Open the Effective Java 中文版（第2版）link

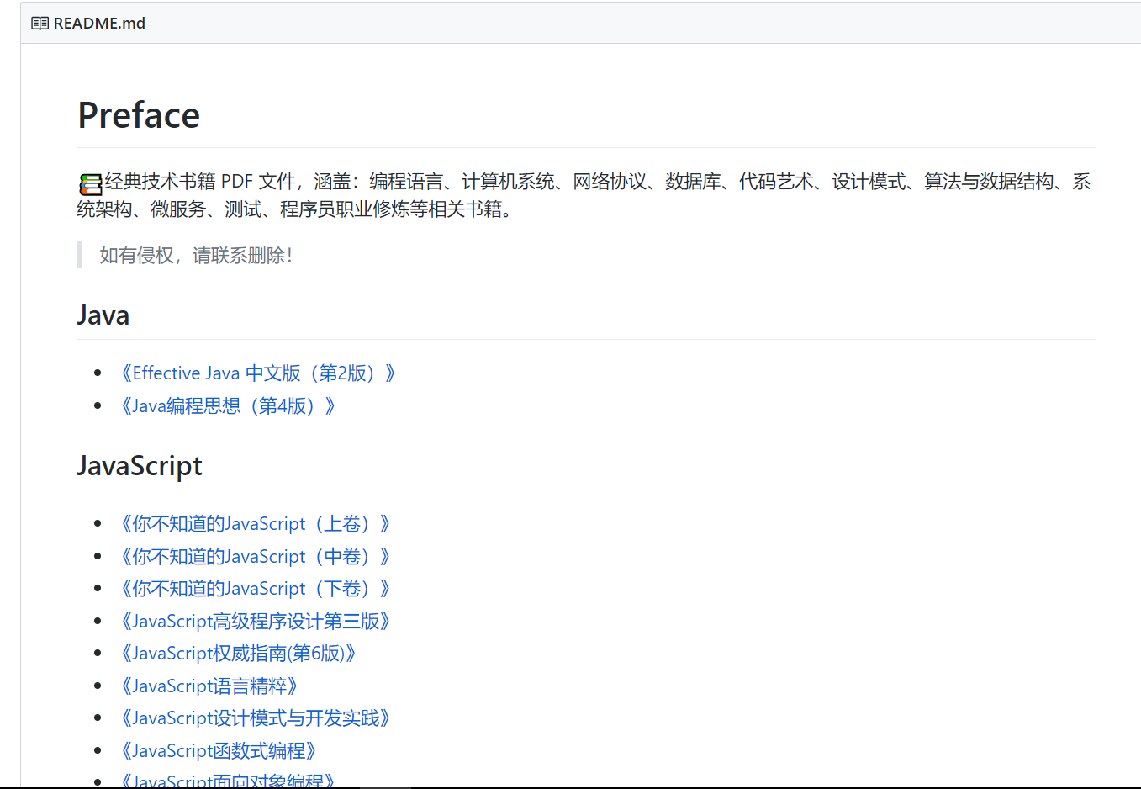pyautogui.click(x=256, y=373)
